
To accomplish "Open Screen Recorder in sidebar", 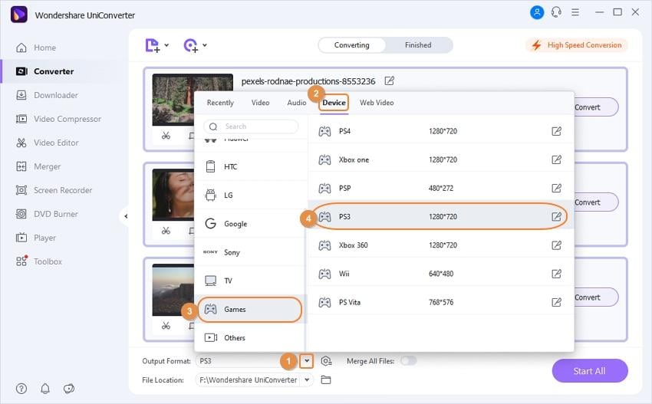I will [x=62, y=190].
